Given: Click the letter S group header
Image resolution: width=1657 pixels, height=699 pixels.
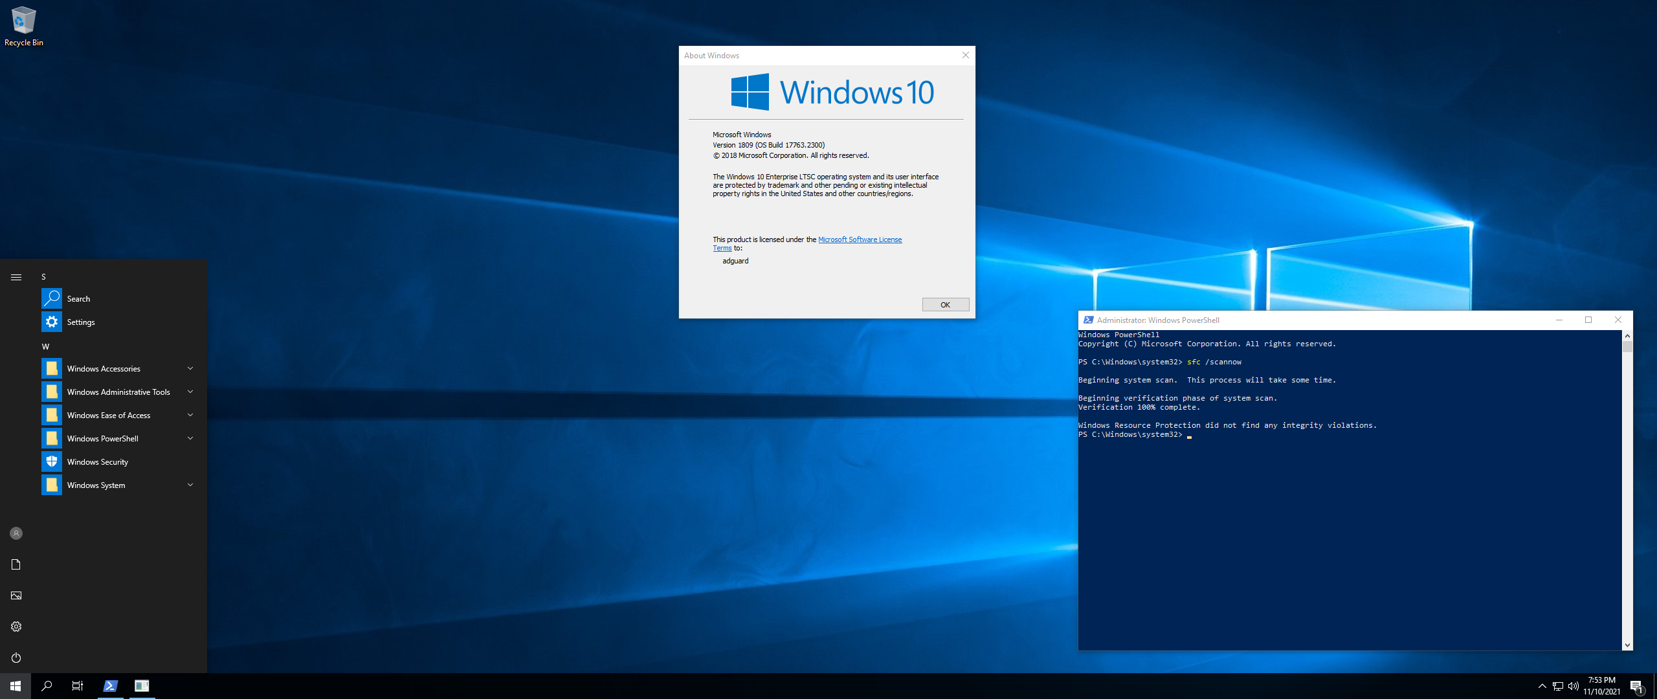Looking at the screenshot, I should click(x=43, y=276).
